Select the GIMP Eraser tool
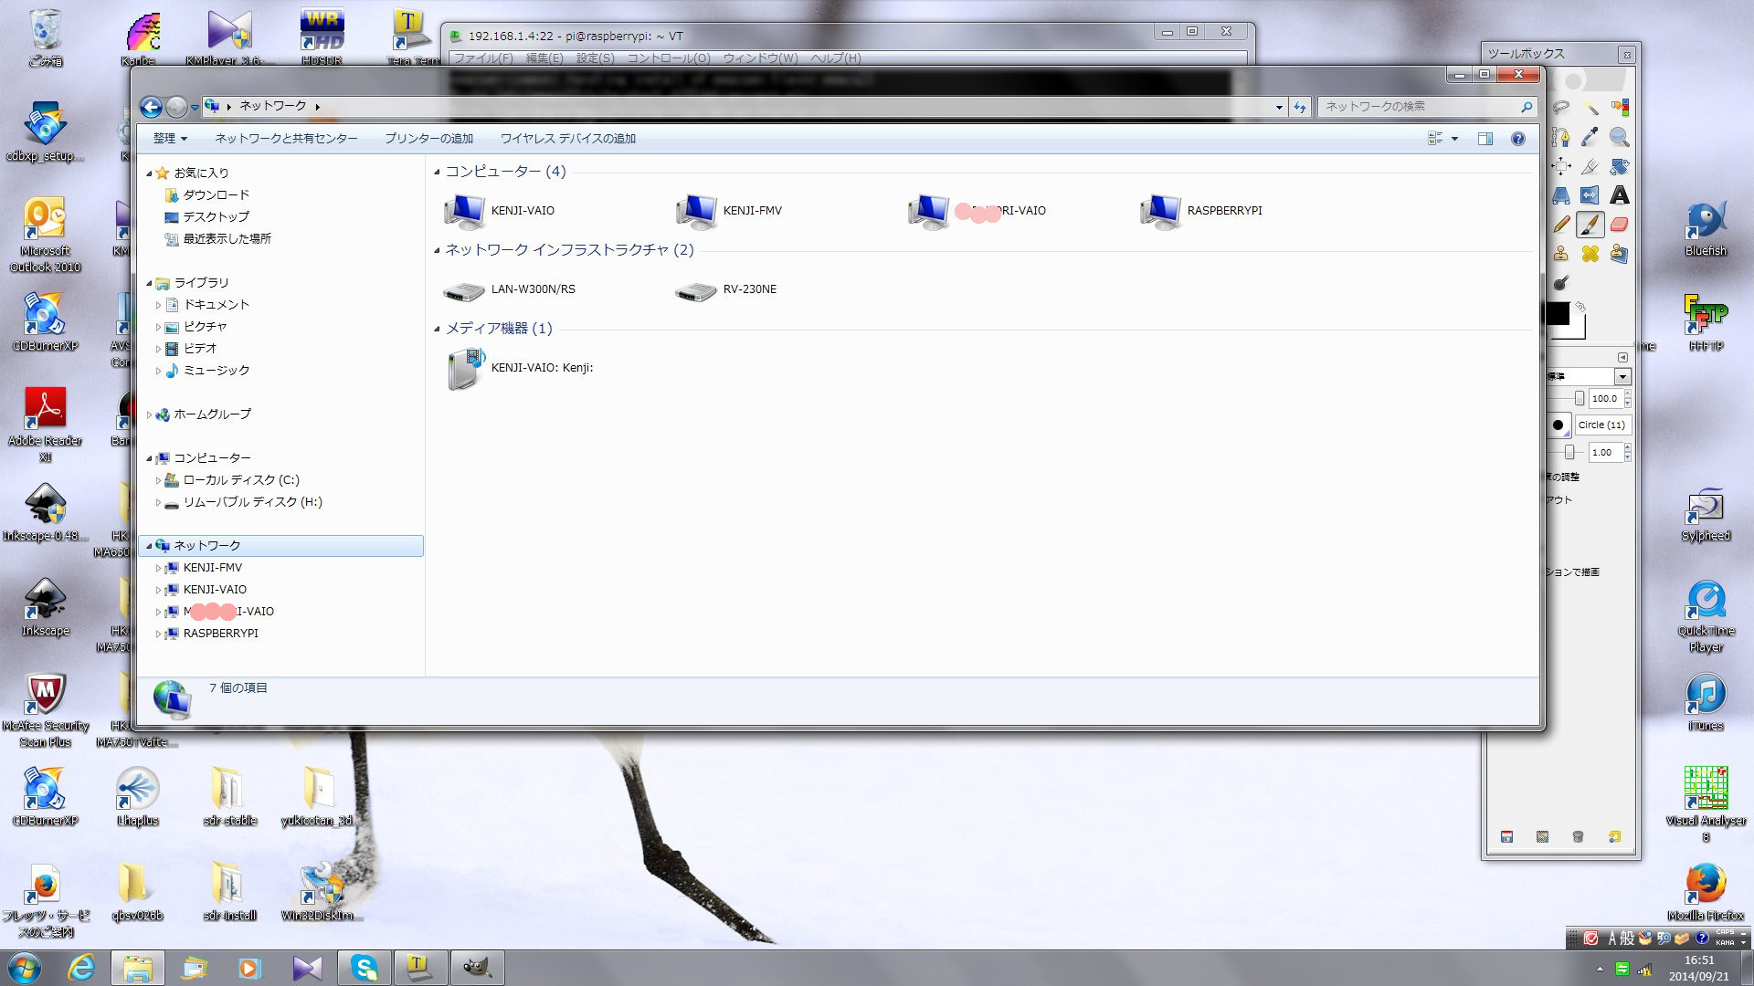Viewport: 1754px width, 986px height. [x=1619, y=225]
